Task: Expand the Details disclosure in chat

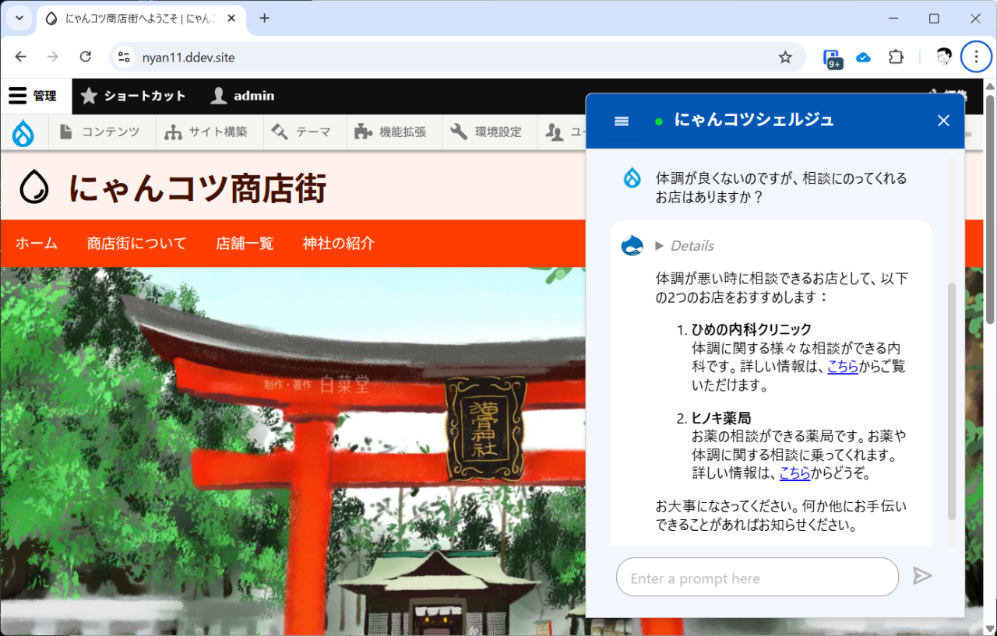Action: [685, 246]
